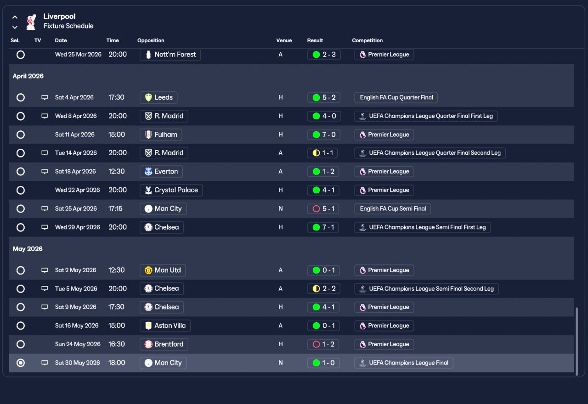588x404 pixels.
Task: Click the TV icon in the Man Utd row
Action: pyautogui.click(x=45, y=270)
